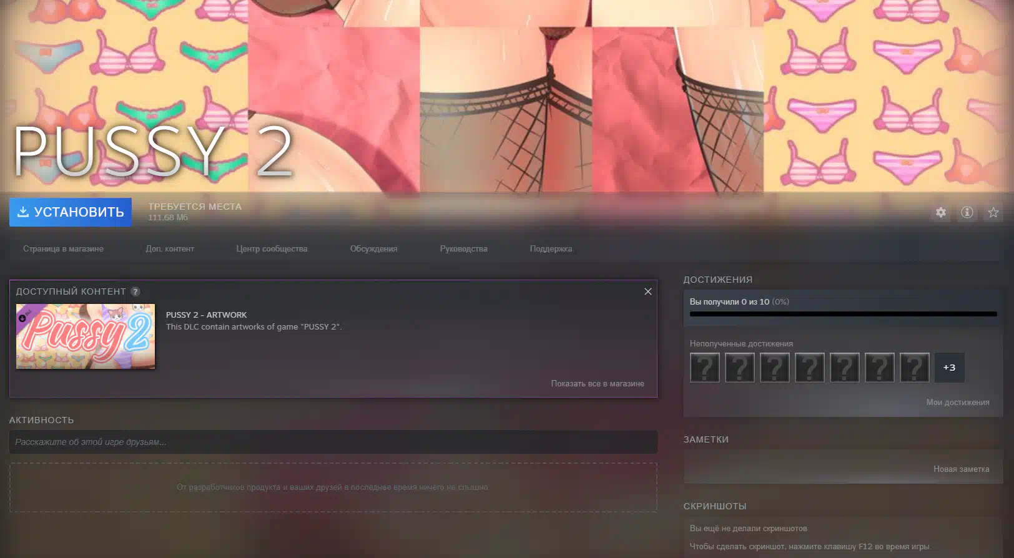
Task: Click the DLC description This DLC contain artworks
Action: pos(253,326)
